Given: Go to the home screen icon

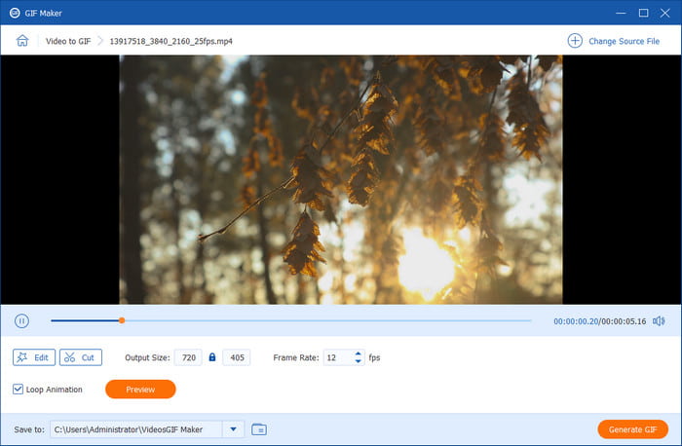Looking at the screenshot, I should [21, 41].
